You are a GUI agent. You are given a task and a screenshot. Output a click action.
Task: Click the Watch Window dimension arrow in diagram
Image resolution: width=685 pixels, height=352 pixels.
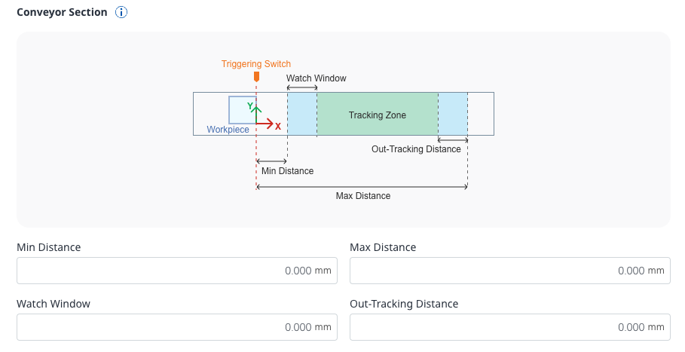pyautogui.click(x=302, y=88)
